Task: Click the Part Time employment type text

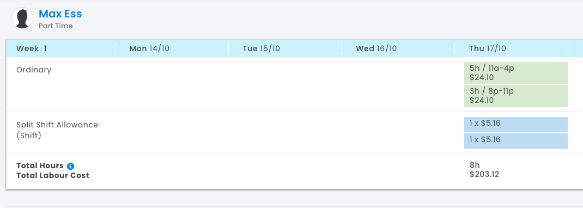Action: coord(56,26)
